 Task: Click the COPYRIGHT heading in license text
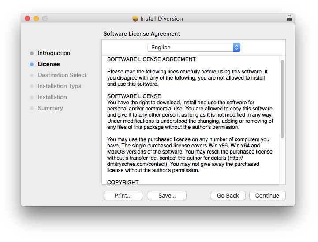click(123, 182)
